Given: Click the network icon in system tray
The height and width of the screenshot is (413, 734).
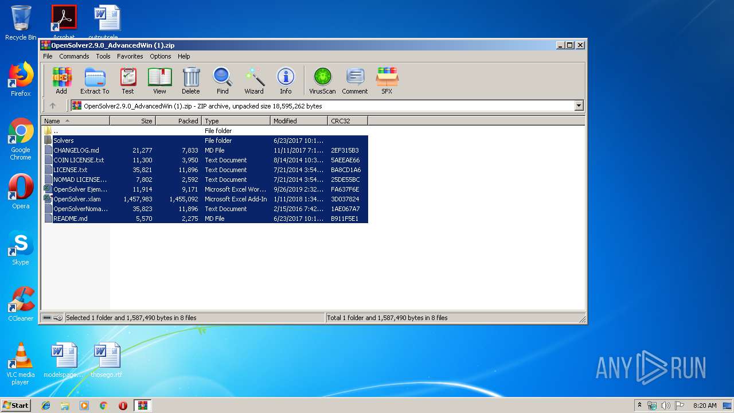Looking at the screenshot, I should pyautogui.click(x=652, y=406).
